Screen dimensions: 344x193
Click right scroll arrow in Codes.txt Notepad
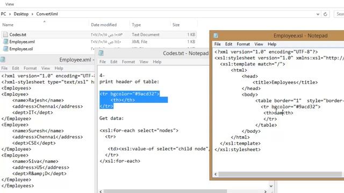click(x=265, y=191)
